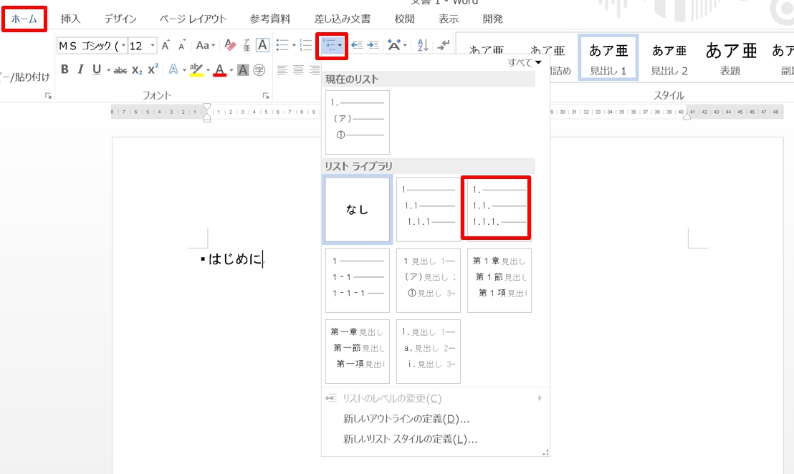794x474 pixels.
Task: Pick the 第一章 第一節 第一項 list style
Action: click(358, 351)
